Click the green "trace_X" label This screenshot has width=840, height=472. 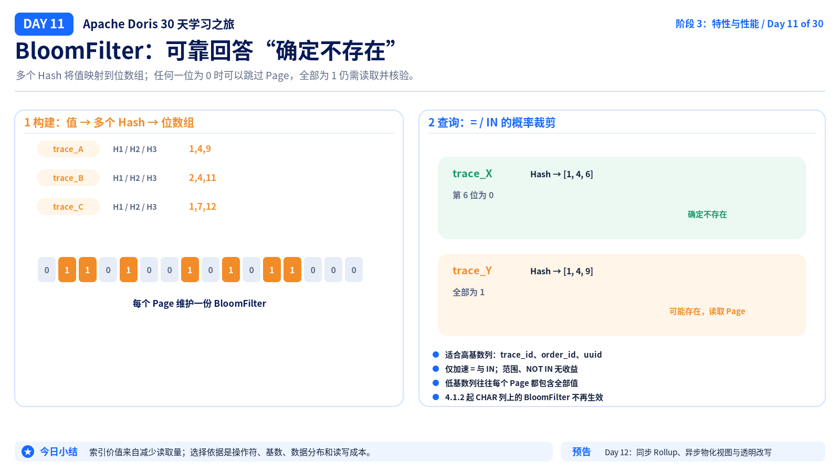(x=472, y=174)
